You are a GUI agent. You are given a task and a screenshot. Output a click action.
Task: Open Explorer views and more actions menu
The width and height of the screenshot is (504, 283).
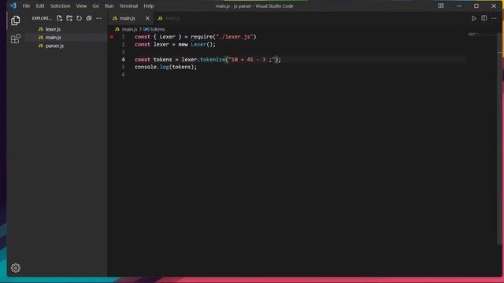click(x=98, y=18)
